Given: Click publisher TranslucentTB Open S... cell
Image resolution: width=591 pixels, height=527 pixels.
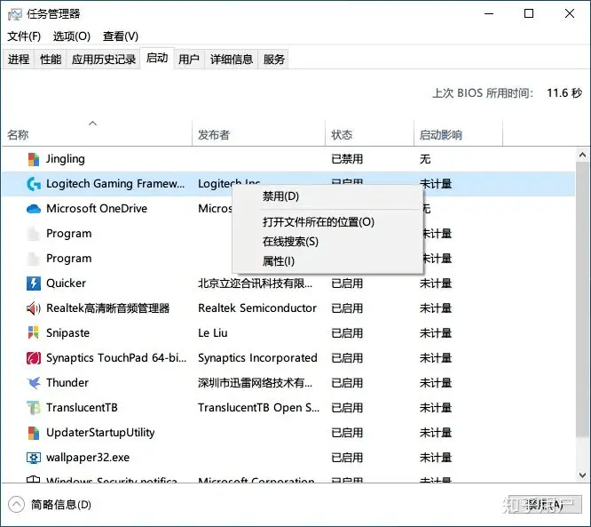Looking at the screenshot, I should [x=258, y=408].
